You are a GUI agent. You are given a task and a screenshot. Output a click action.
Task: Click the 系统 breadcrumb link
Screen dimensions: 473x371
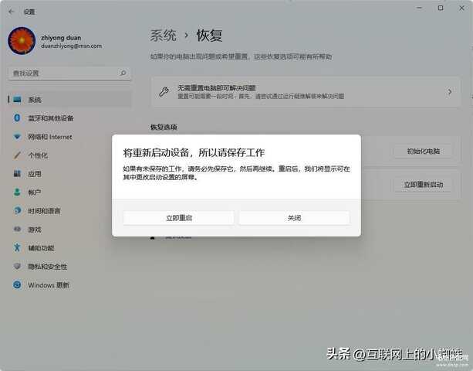point(164,36)
